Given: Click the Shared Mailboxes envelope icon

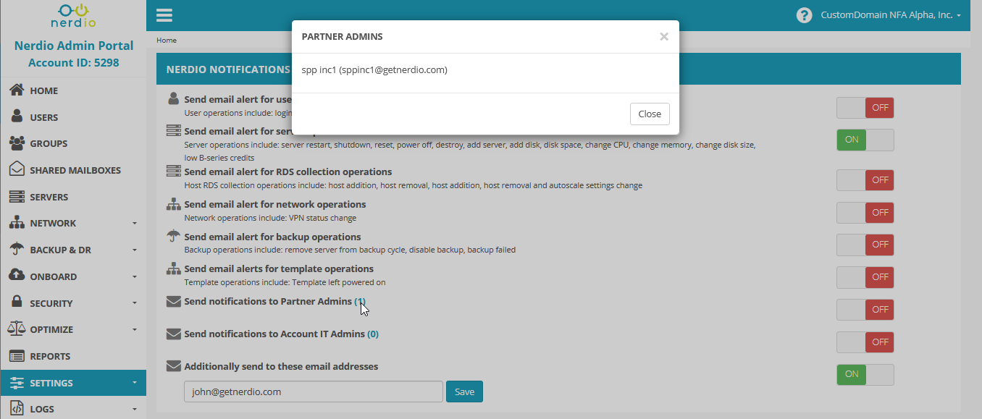Looking at the screenshot, I should click(16, 169).
